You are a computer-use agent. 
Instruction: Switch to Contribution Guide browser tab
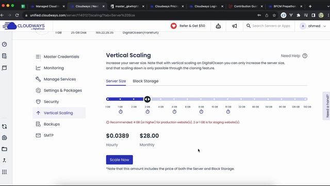[x=246, y=6]
